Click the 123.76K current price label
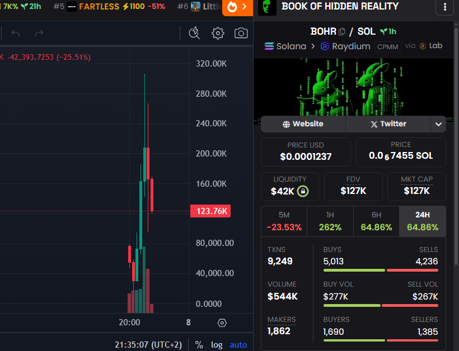The image size is (459, 351). [210, 211]
